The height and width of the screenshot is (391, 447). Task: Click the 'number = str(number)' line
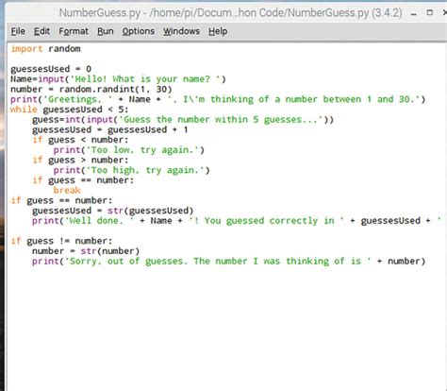86,251
